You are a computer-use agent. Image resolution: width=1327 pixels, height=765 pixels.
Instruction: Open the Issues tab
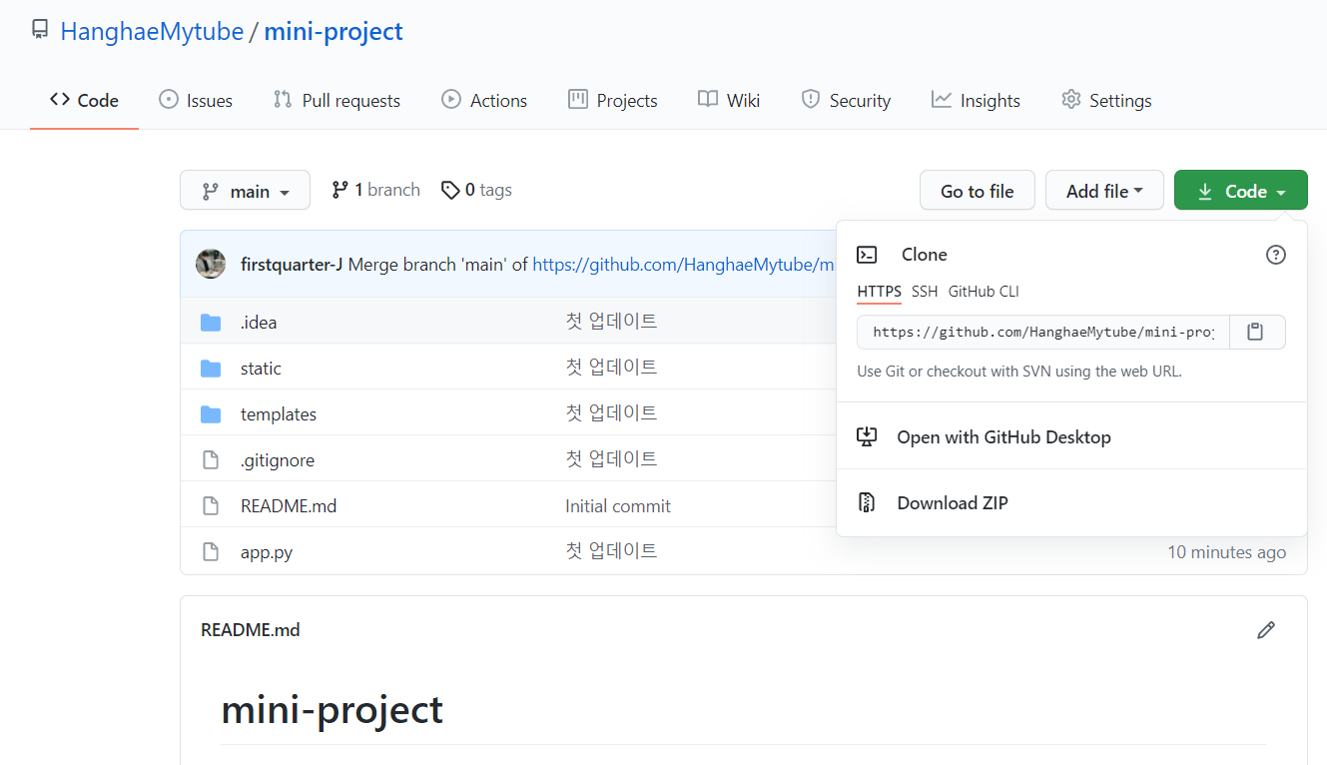click(196, 100)
